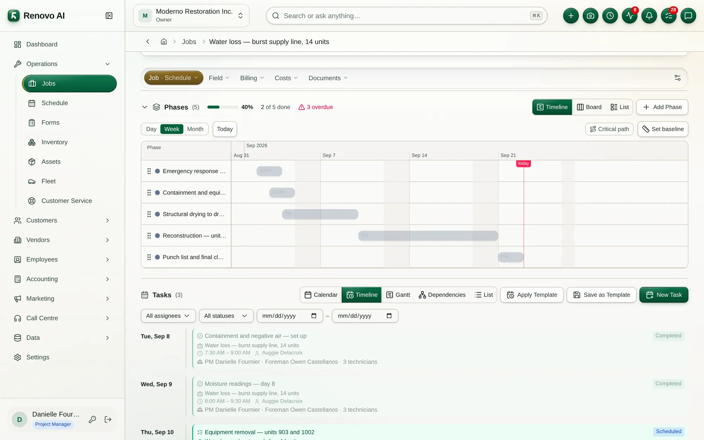Viewport: 704px width, 440px height.
Task: Open the activity pulse icon with badge 8
Action: click(629, 16)
